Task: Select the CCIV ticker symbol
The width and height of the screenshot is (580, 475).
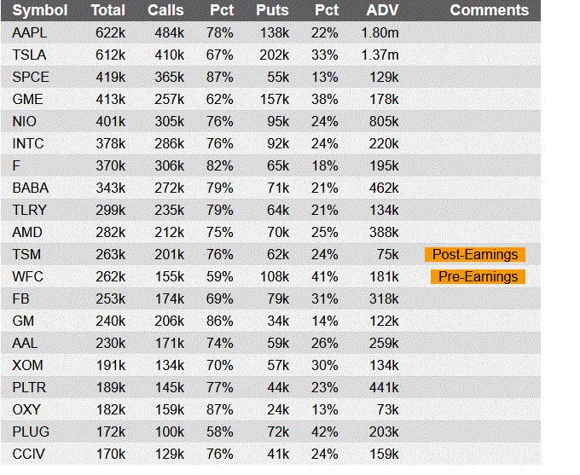Action: pyautogui.click(x=29, y=454)
